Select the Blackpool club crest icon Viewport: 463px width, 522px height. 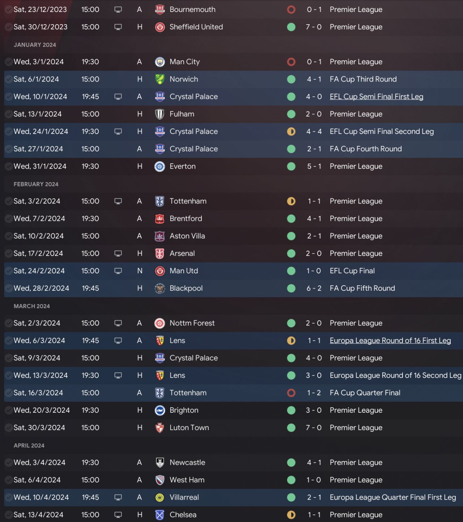tap(160, 289)
